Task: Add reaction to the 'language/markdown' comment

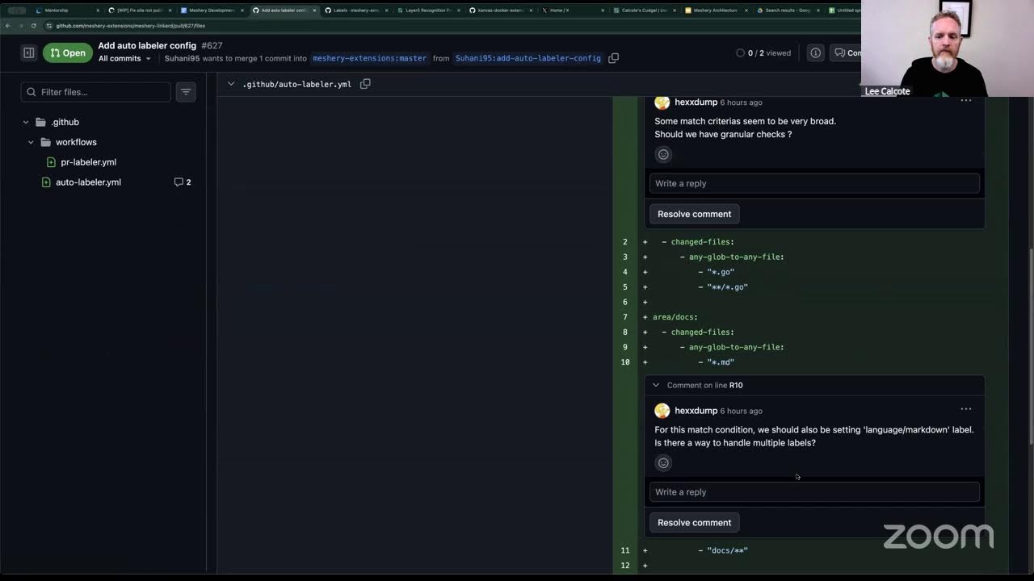Action: click(x=663, y=462)
